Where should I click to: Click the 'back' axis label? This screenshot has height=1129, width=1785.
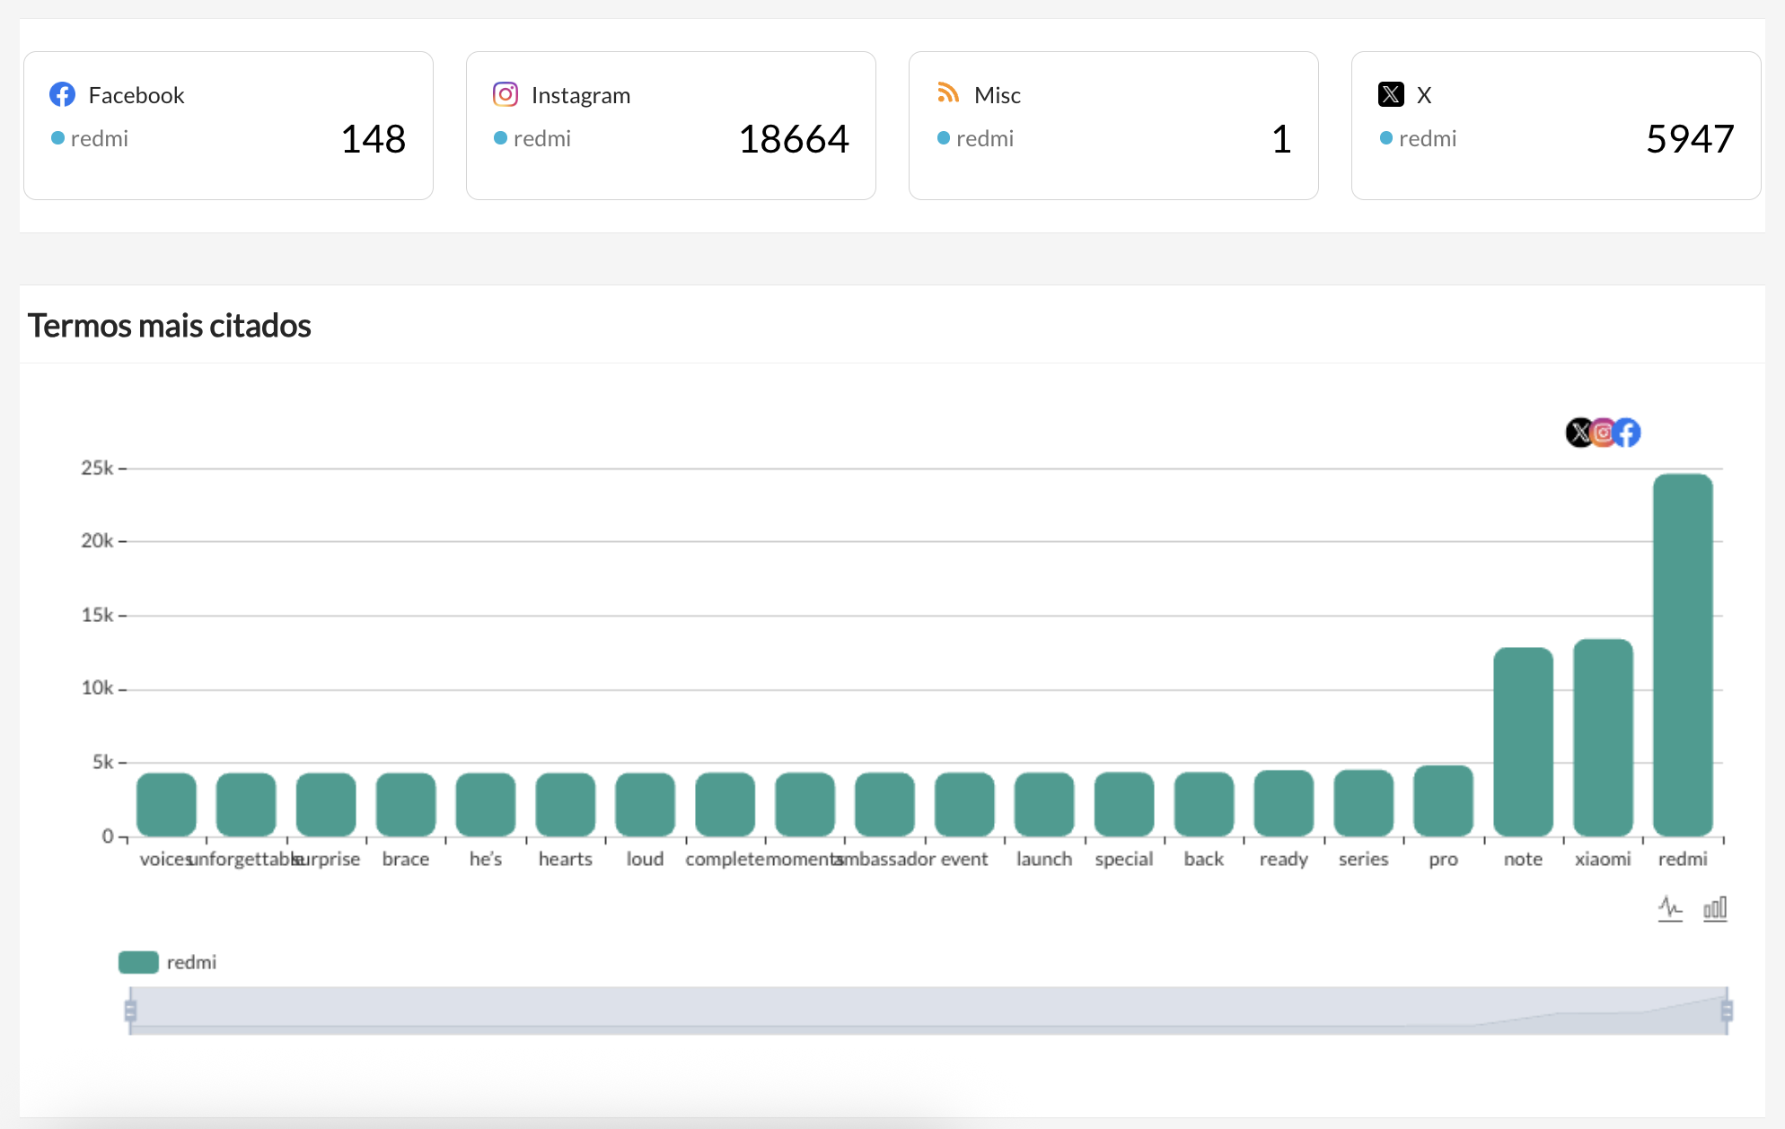(x=1203, y=859)
